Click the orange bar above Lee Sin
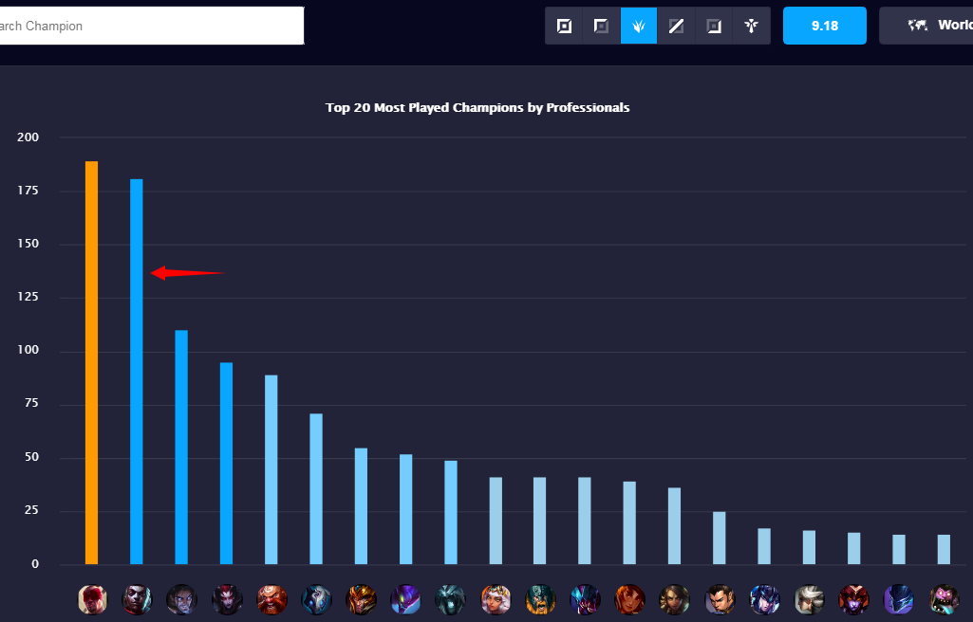The height and width of the screenshot is (622, 973). click(x=91, y=362)
